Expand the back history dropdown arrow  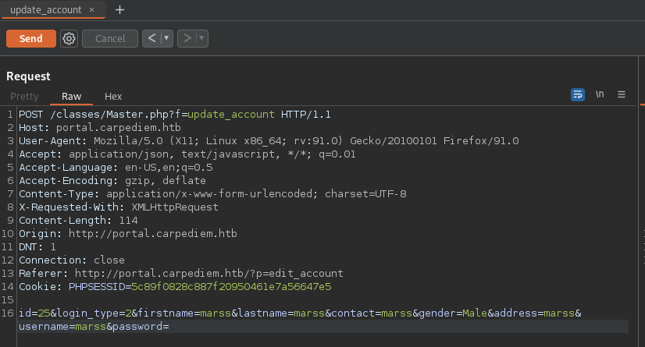coord(166,38)
